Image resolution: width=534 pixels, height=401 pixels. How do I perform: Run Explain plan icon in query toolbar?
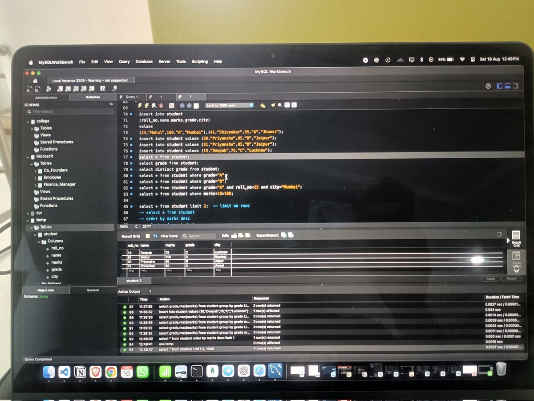click(x=154, y=106)
